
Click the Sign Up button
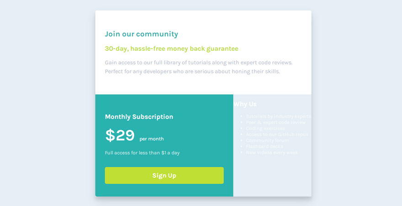point(164,175)
